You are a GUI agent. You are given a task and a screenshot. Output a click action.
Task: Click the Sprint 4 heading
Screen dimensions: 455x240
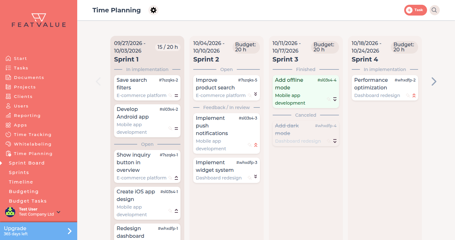365,59
